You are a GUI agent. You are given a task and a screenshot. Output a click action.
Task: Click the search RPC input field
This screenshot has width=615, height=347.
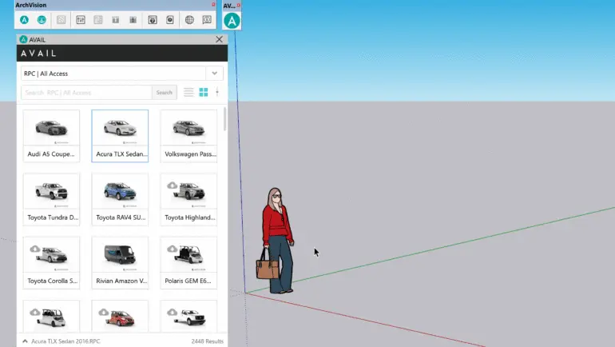click(x=86, y=93)
